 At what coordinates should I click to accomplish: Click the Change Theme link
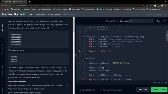(112, 21)
